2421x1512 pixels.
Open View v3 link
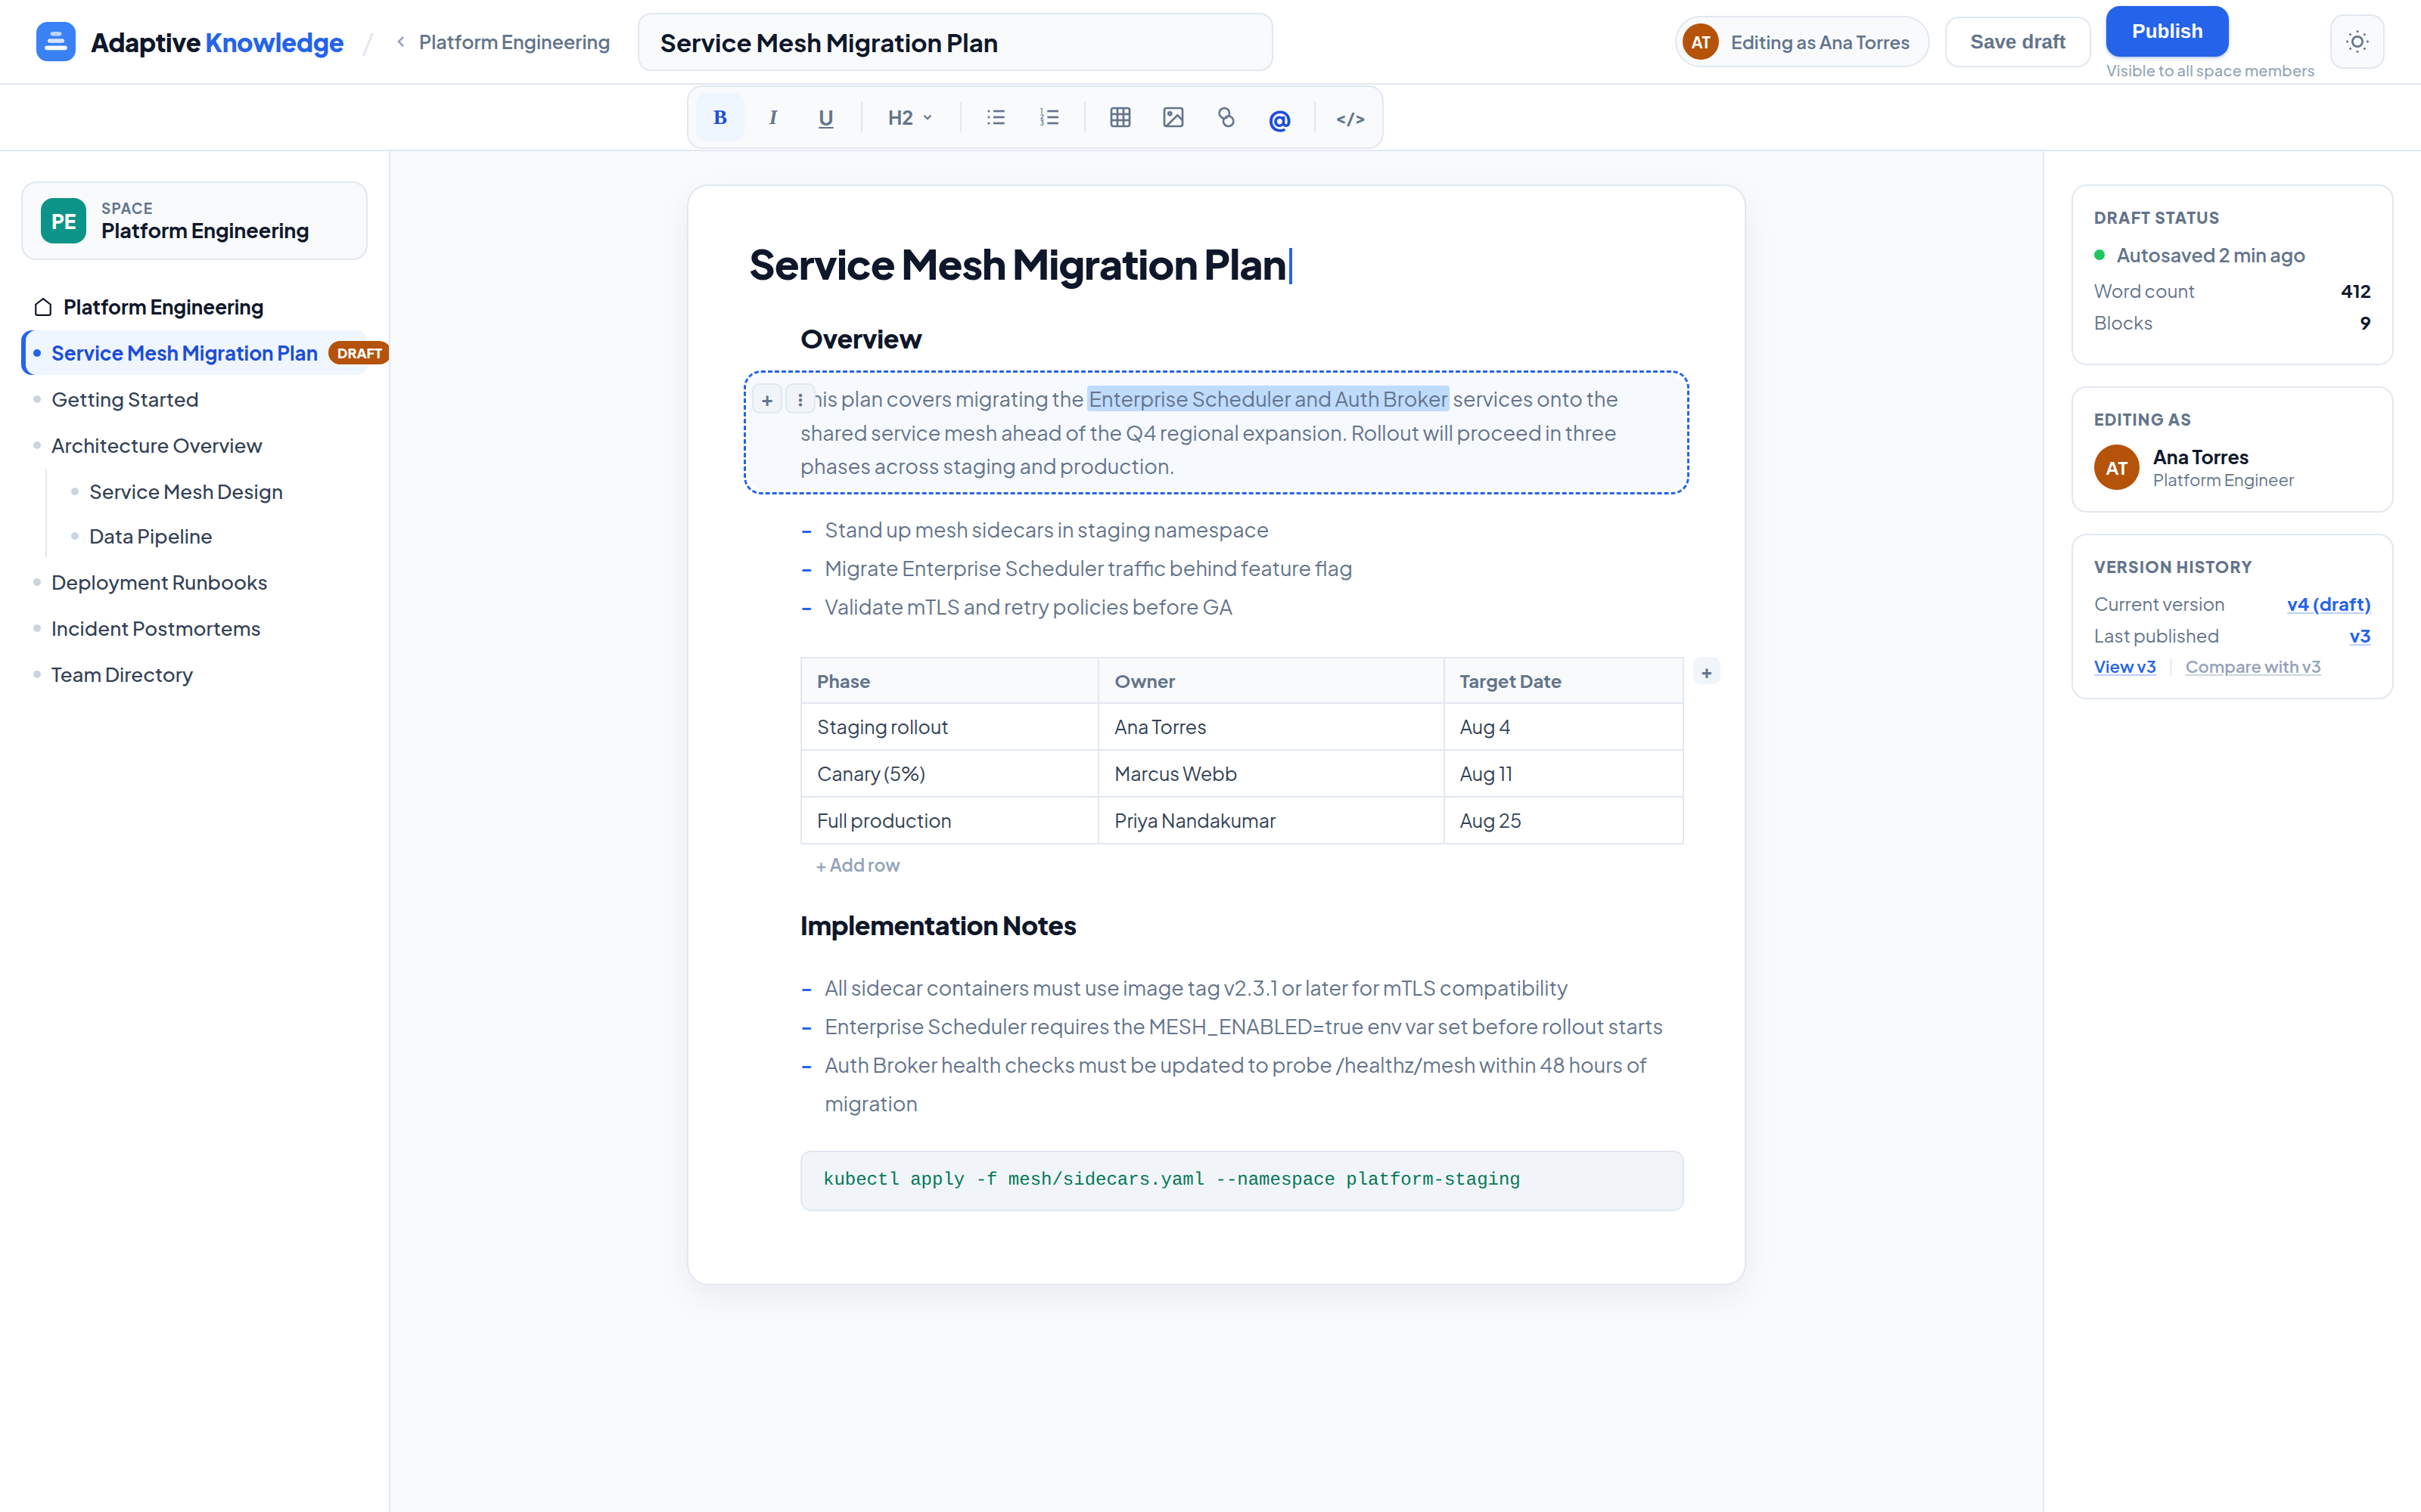click(x=2124, y=667)
